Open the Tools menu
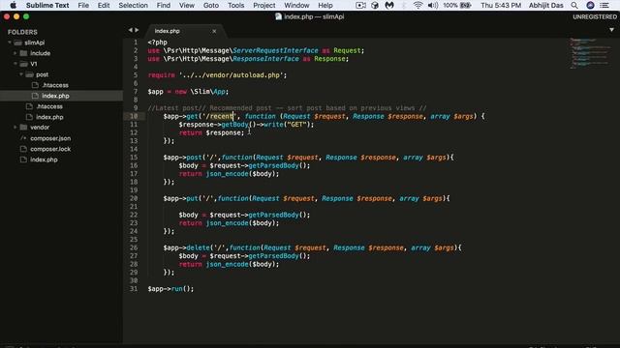The width and height of the screenshot is (620, 348). point(235,5)
